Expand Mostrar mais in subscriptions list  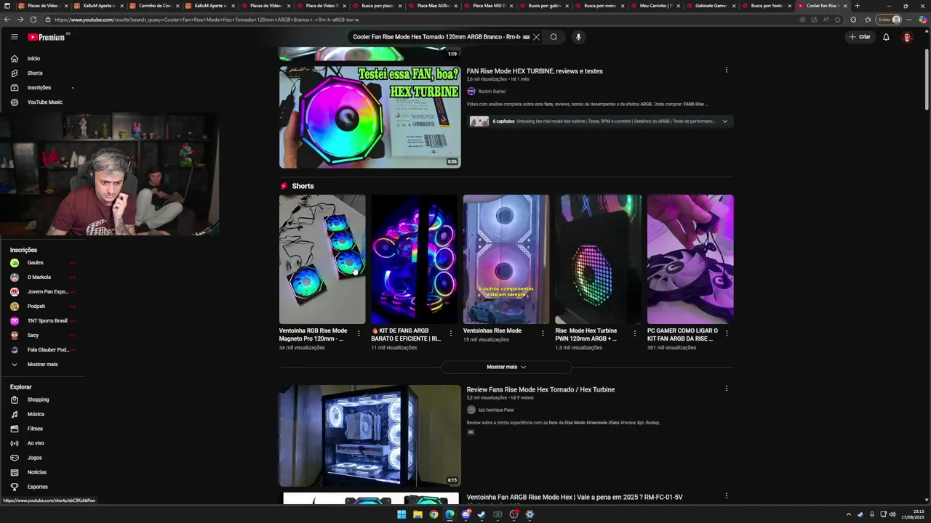tap(42, 364)
